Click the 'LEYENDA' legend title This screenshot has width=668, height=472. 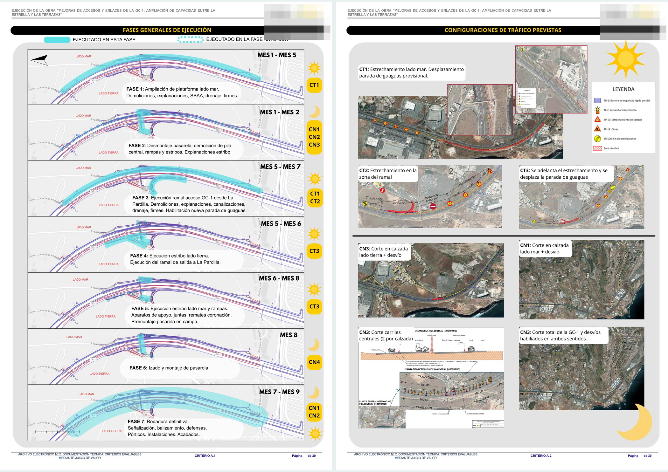623,89
